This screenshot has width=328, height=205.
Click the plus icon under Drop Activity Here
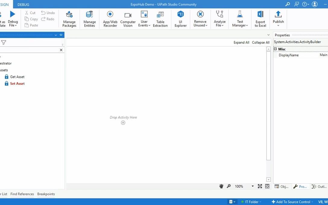tap(123, 123)
